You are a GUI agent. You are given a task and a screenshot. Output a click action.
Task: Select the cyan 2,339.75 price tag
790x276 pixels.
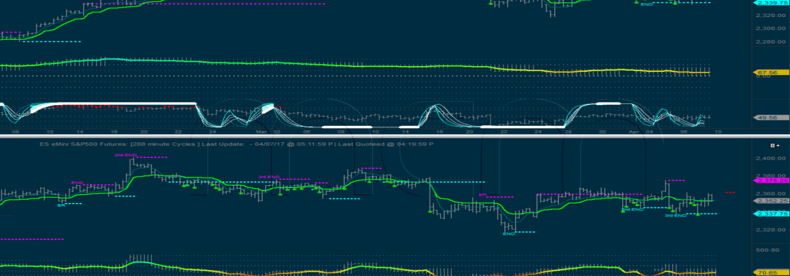point(771,3)
